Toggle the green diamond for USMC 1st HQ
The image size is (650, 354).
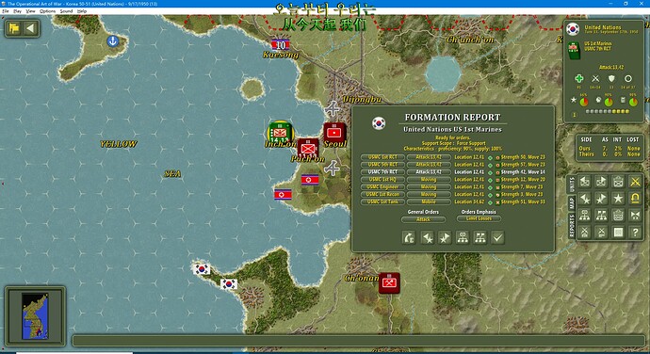490,180
